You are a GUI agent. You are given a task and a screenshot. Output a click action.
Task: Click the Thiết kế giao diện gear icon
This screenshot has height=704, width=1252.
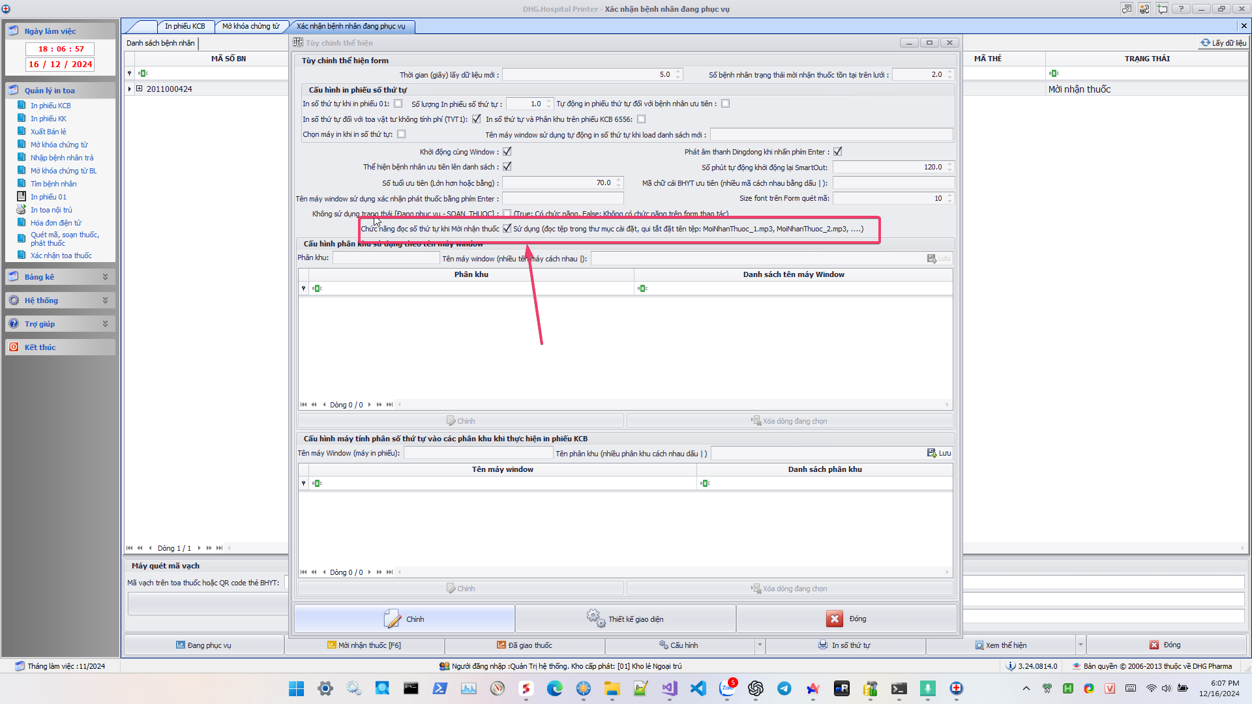coord(595,618)
